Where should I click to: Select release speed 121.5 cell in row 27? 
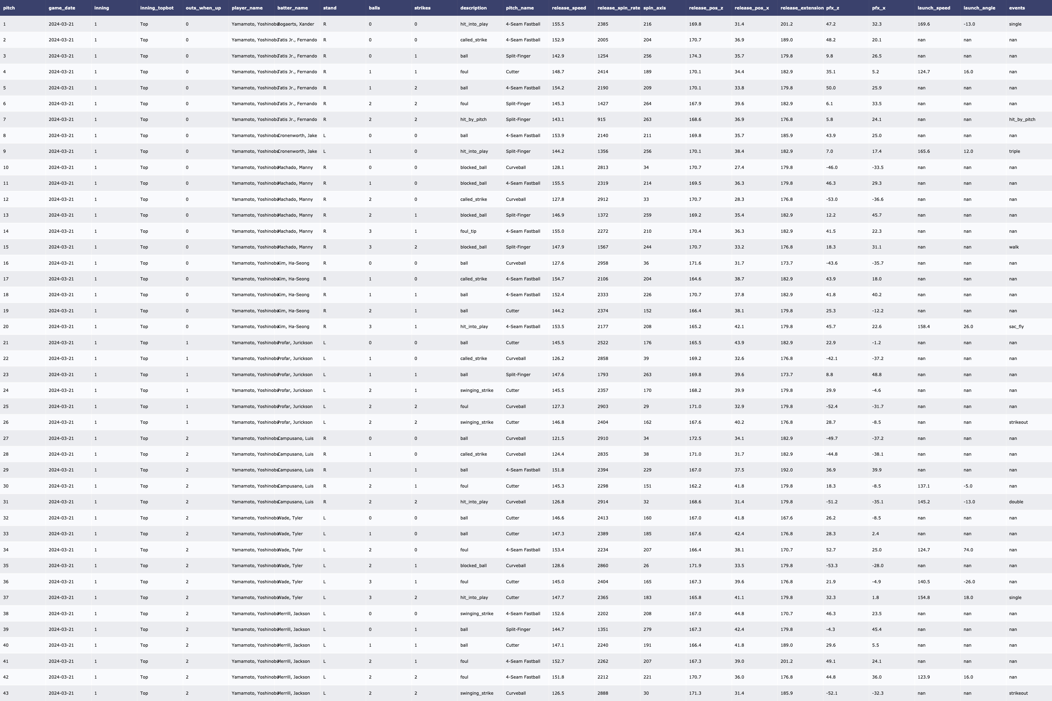[558, 438]
